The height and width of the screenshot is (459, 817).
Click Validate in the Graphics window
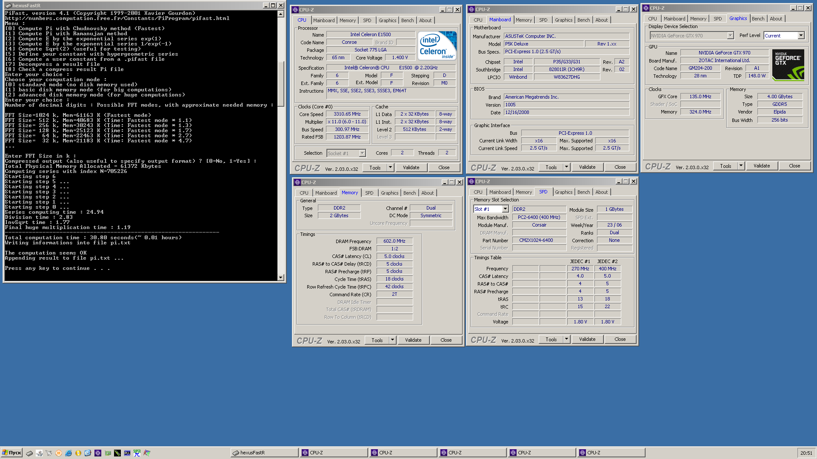762,166
